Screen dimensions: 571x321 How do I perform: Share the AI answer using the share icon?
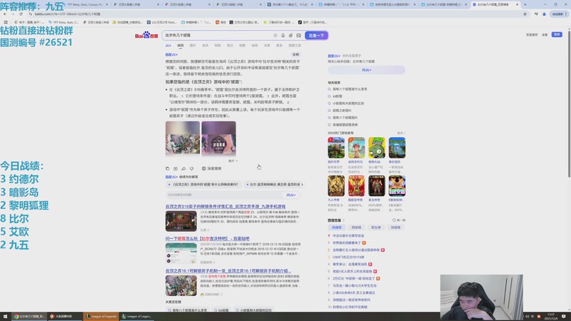[x=183, y=168]
